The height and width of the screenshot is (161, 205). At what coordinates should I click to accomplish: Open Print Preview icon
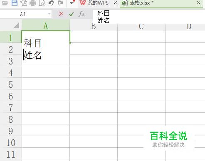point(42,3)
